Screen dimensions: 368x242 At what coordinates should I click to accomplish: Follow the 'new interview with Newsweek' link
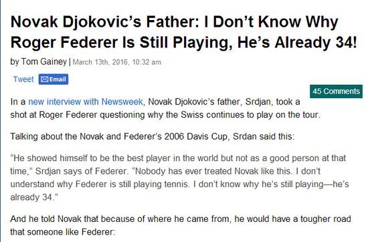tap(86, 102)
